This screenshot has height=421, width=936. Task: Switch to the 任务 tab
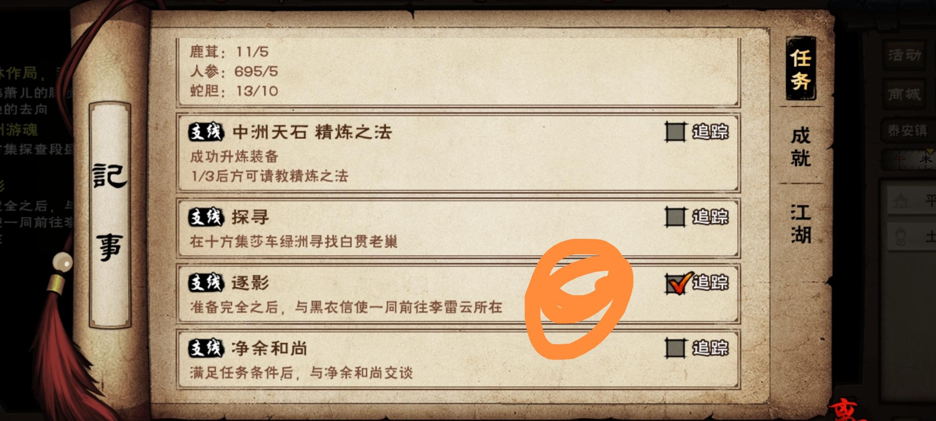click(801, 69)
